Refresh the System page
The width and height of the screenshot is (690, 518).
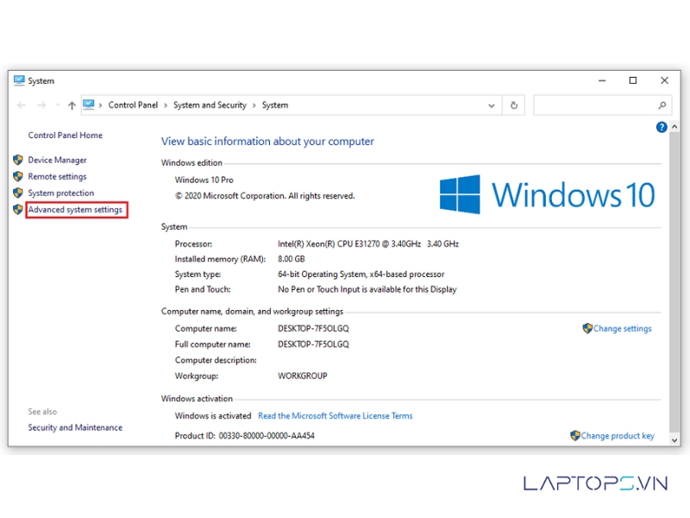pyautogui.click(x=514, y=105)
